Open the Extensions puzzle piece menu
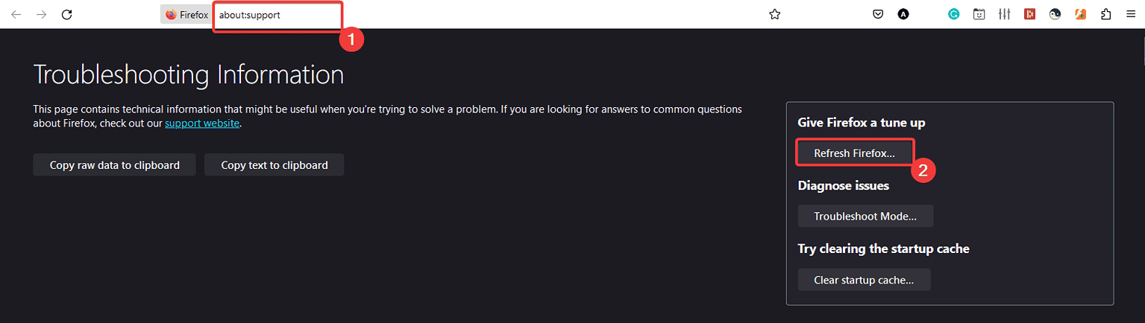This screenshot has width=1145, height=323. pyautogui.click(x=1105, y=14)
